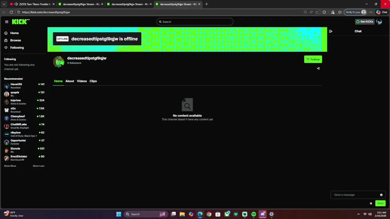Open recommended channel ChailMfLatte
The image size is (390, 219).
pos(24,126)
